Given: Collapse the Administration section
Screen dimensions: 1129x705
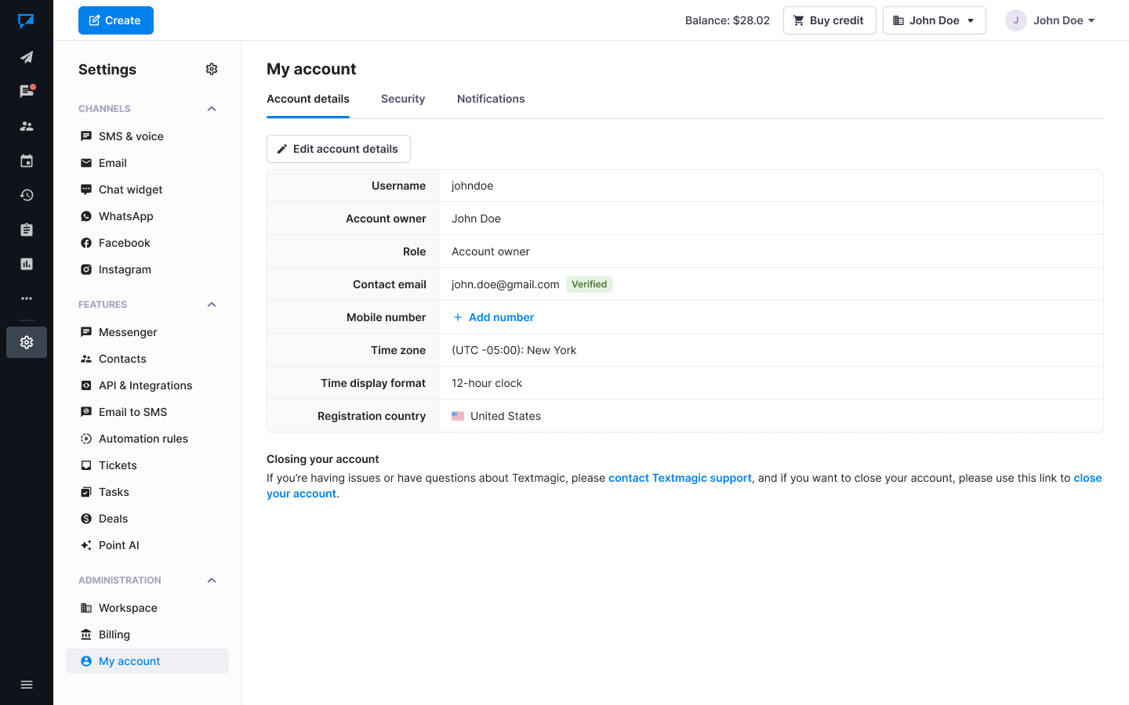Looking at the screenshot, I should click(212, 580).
